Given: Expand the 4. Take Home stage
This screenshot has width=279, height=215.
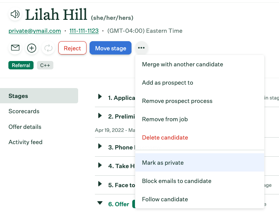Looking at the screenshot, I should pos(100,165).
